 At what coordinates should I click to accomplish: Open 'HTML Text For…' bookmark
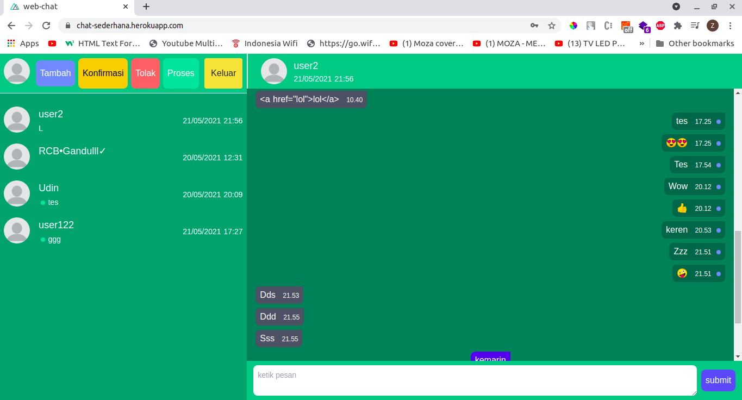click(x=103, y=43)
